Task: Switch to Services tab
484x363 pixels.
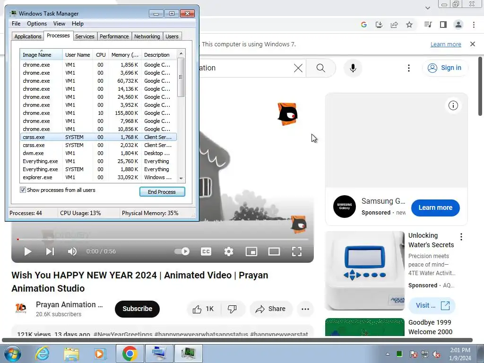Action: pos(85,36)
